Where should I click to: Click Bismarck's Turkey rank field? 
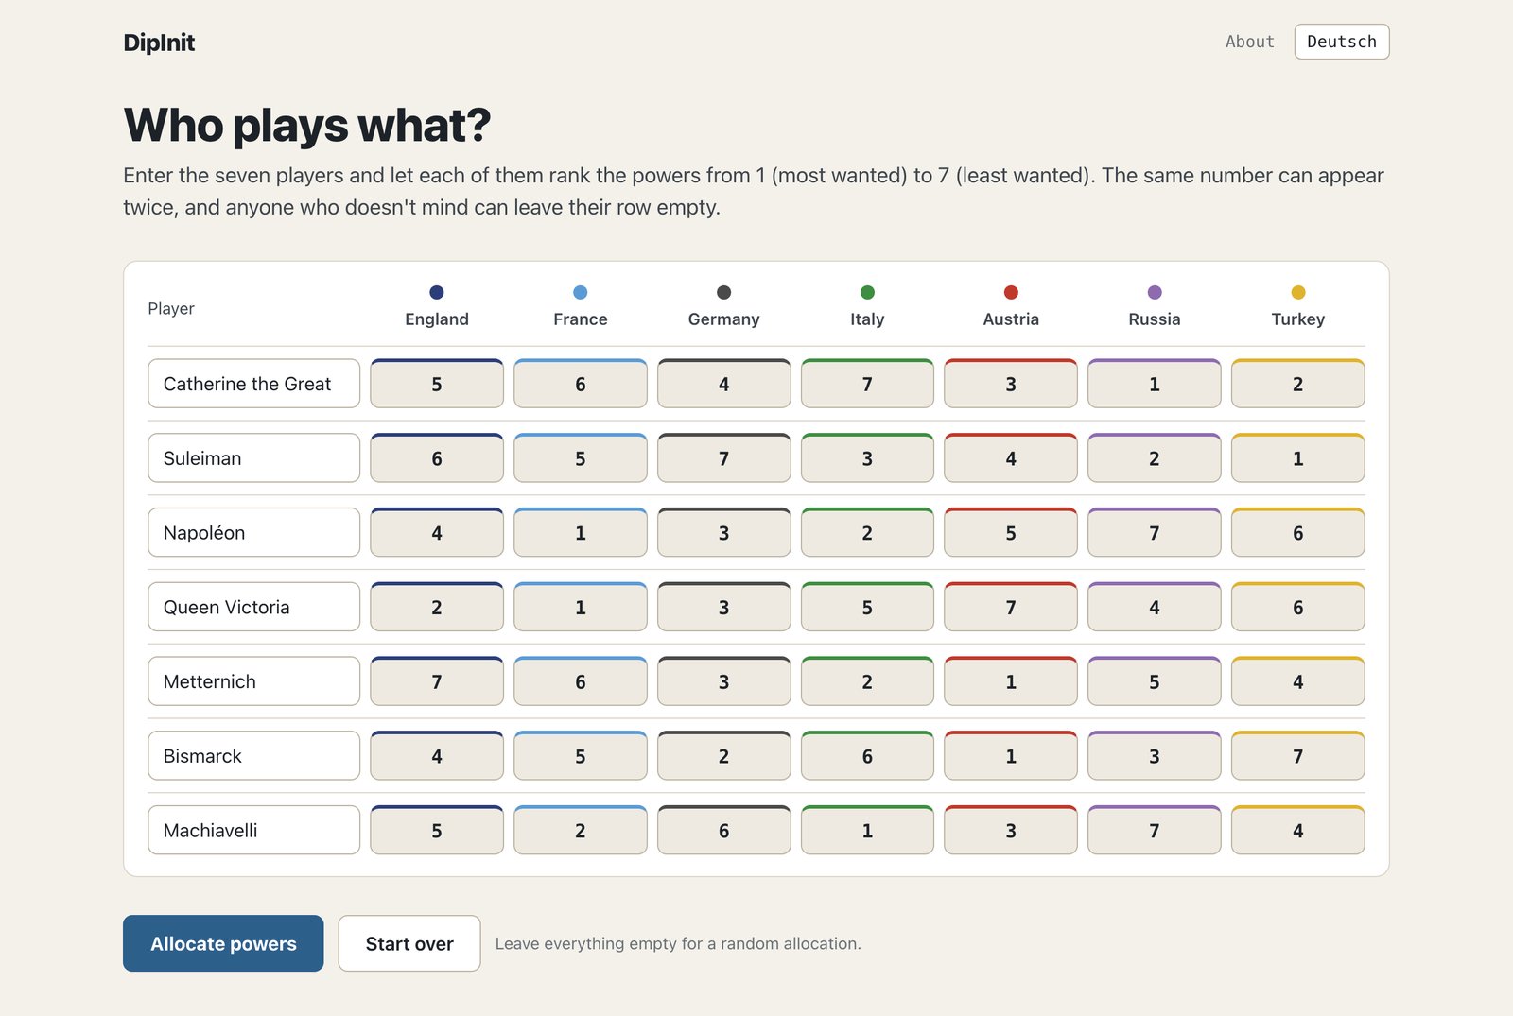(x=1298, y=756)
